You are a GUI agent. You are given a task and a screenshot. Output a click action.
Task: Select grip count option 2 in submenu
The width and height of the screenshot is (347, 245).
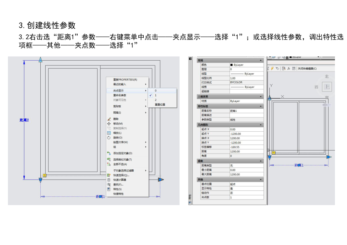click(x=162, y=100)
